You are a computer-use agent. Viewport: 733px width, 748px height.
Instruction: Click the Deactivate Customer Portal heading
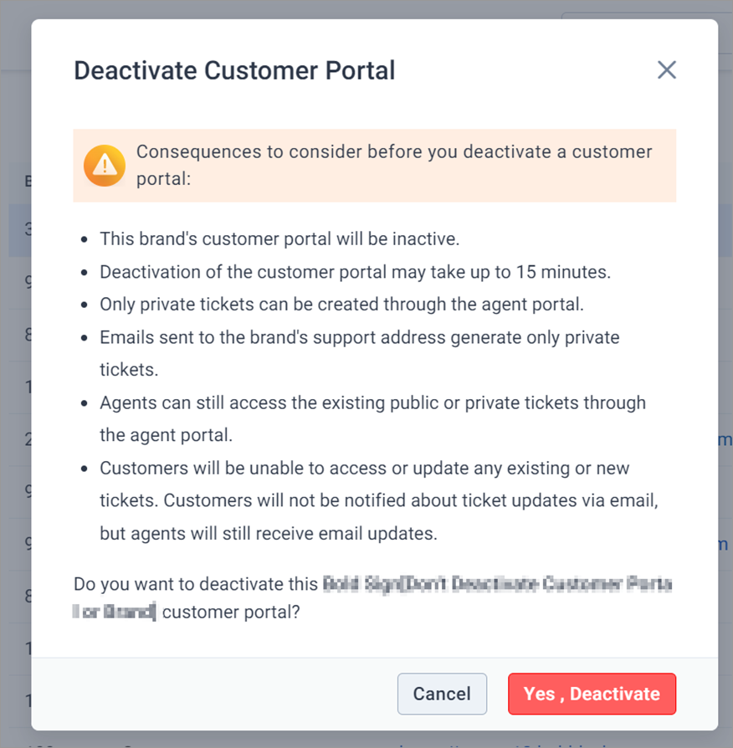point(234,70)
